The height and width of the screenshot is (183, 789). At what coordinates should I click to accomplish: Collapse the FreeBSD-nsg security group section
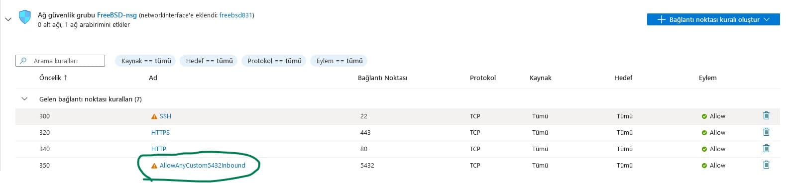click(8, 19)
